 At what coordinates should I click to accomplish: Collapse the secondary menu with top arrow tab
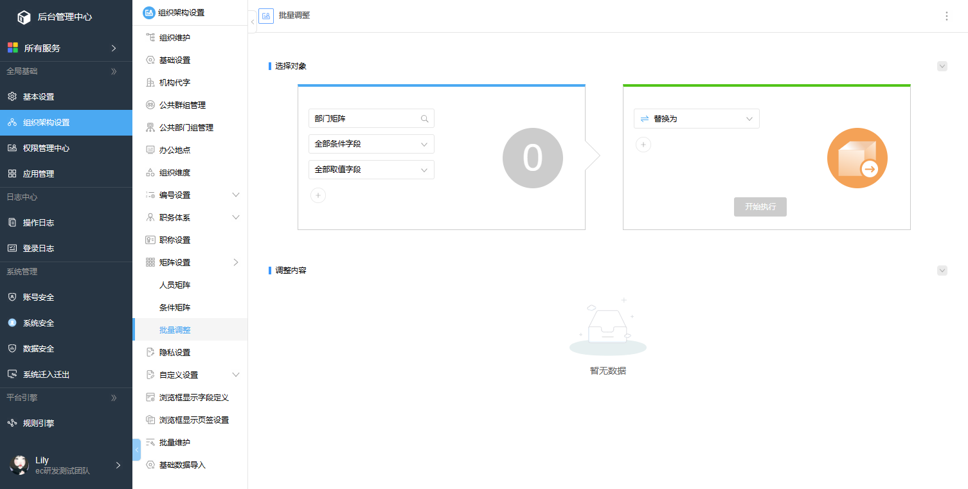[x=252, y=22]
